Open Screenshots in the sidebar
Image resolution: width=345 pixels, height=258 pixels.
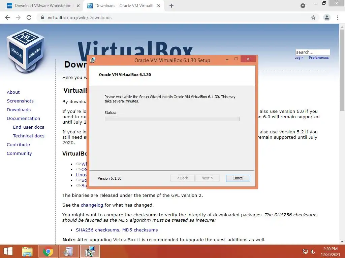tap(20, 101)
